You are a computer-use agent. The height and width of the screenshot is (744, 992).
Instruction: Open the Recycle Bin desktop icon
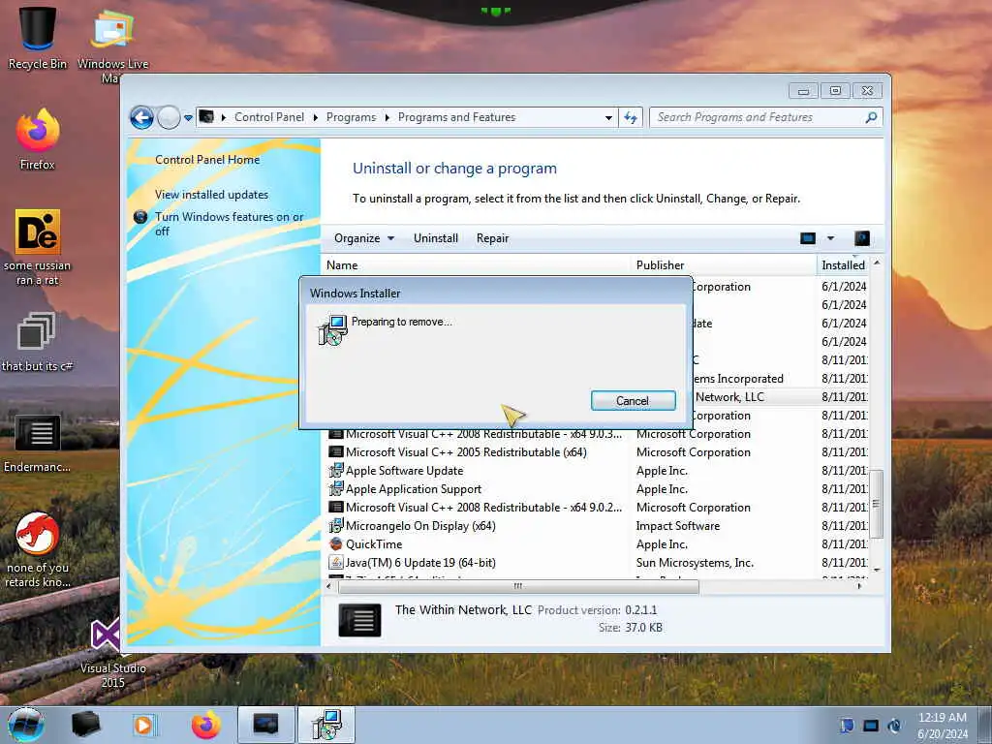(x=38, y=37)
